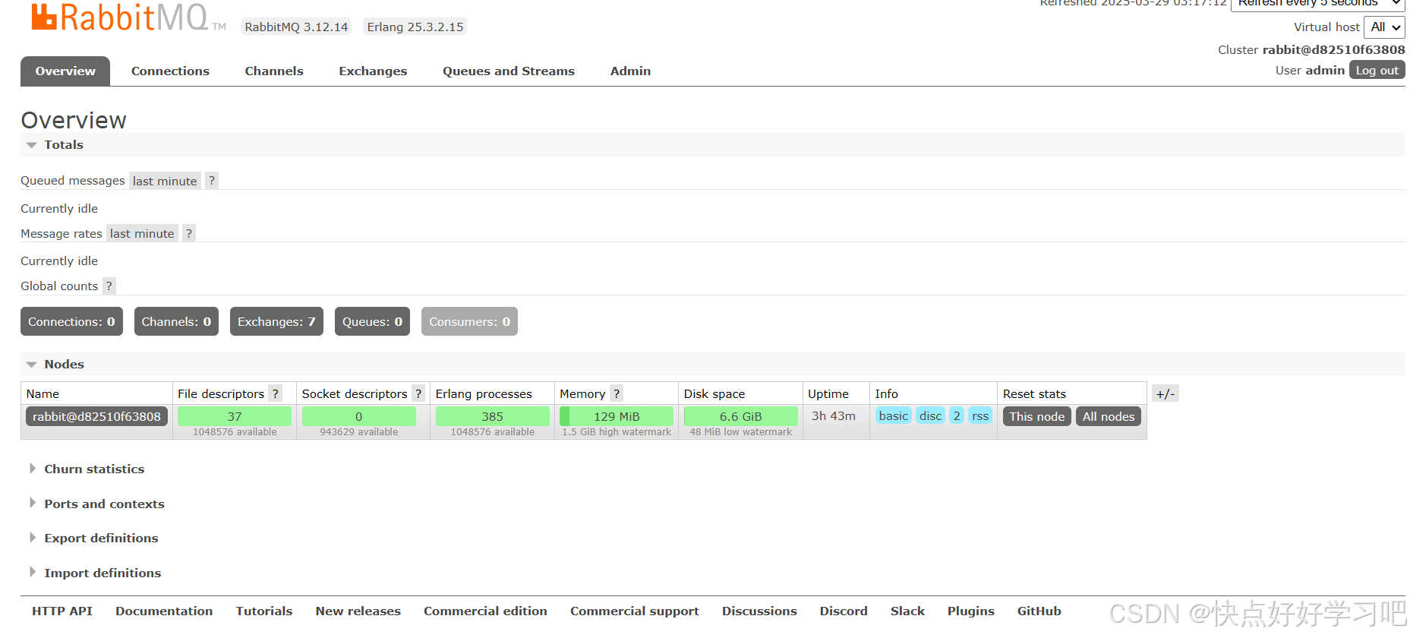Open the New releases link
The height and width of the screenshot is (638, 1410).
click(358, 611)
